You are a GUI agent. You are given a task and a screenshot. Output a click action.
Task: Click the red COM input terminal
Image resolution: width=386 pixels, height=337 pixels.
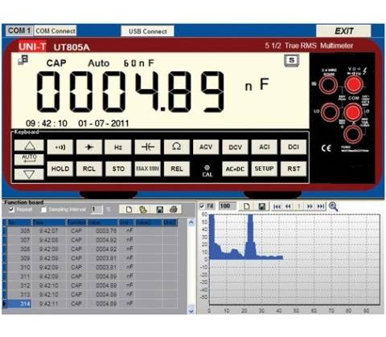tap(353, 112)
